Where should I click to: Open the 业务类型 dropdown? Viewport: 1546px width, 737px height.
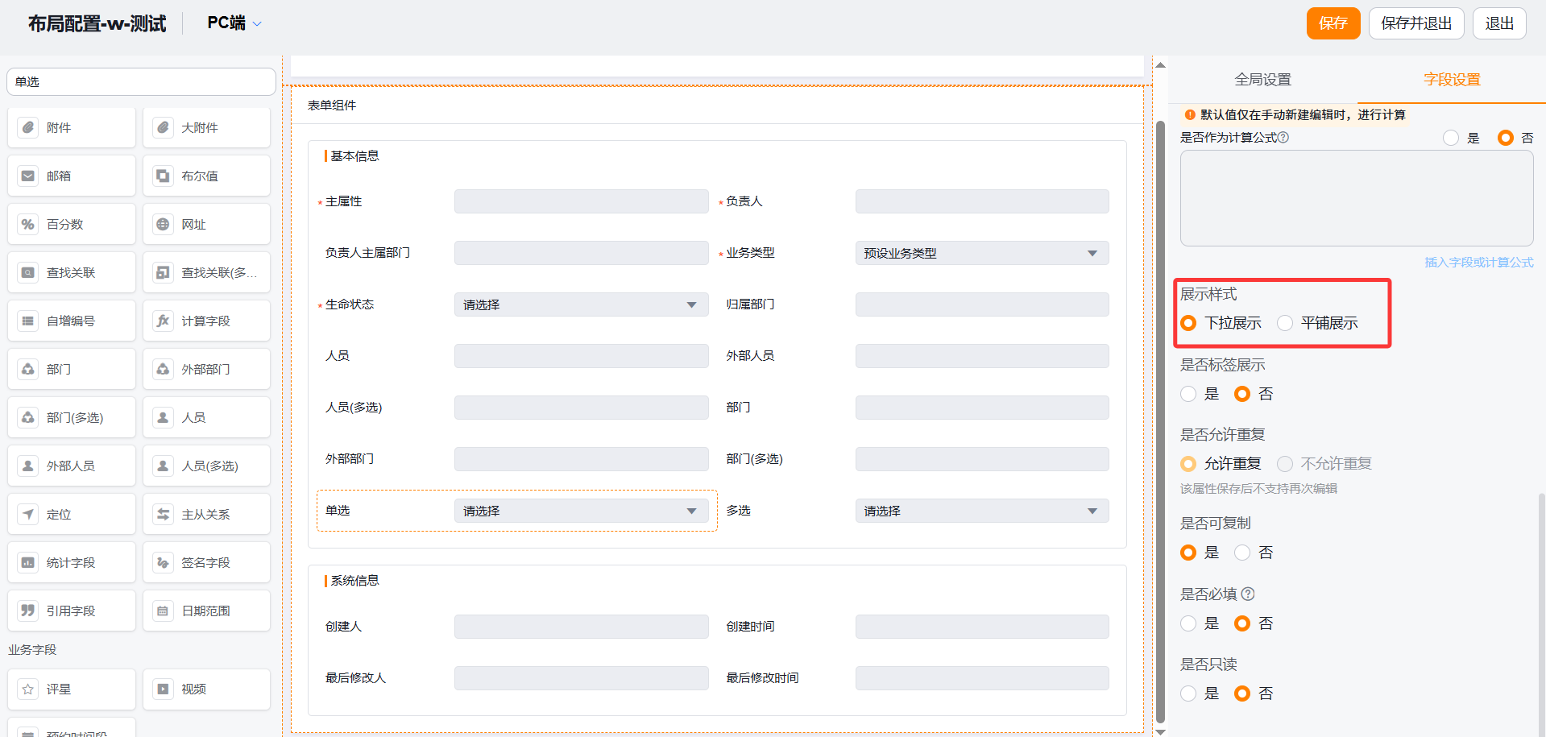point(981,253)
